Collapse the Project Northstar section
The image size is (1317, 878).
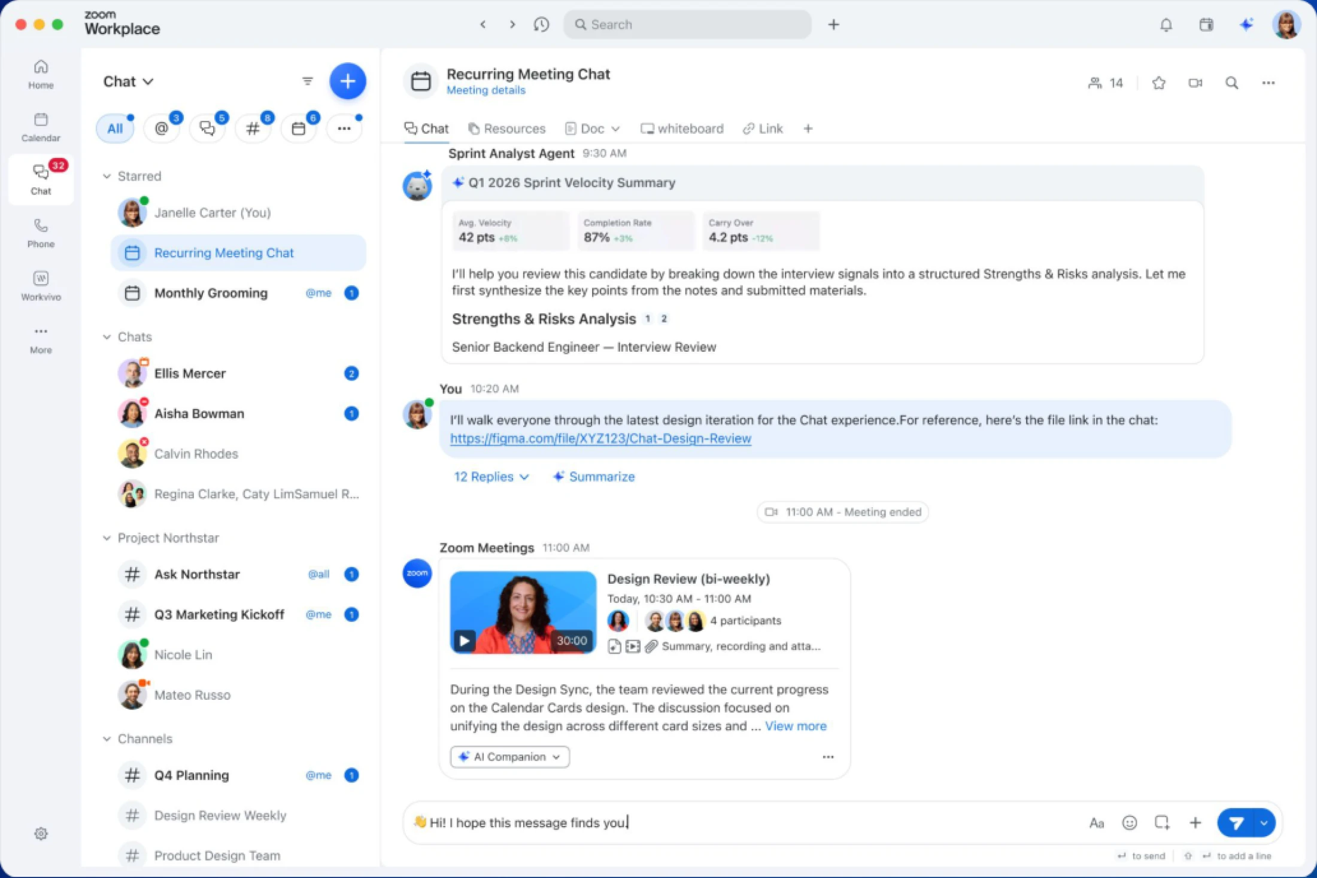(107, 538)
